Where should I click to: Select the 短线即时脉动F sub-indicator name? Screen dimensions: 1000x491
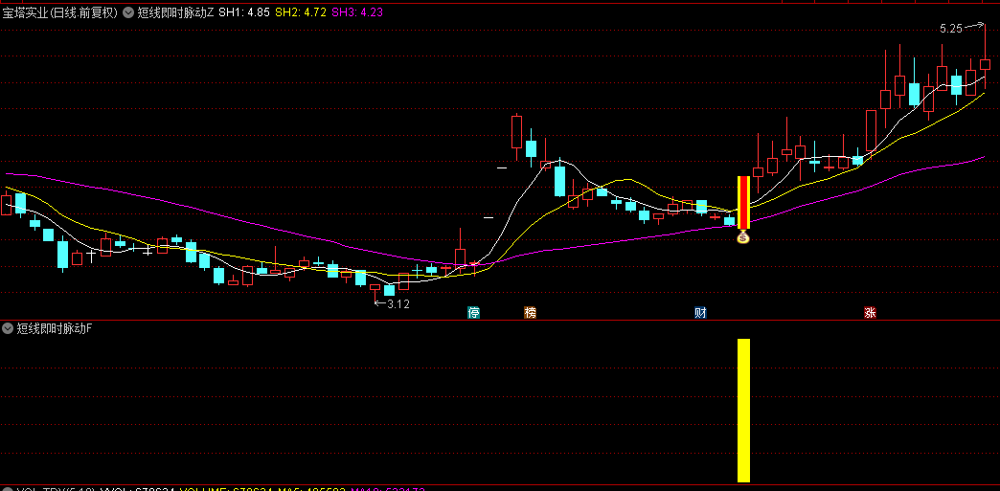[55, 328]
